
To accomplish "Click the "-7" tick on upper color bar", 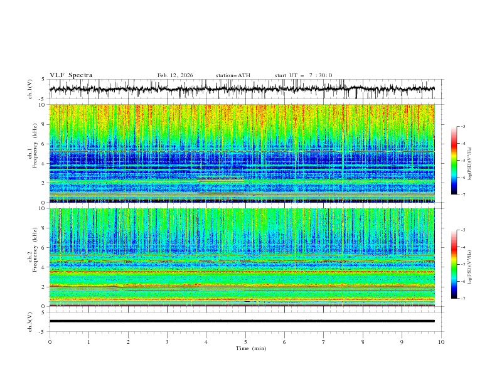I will 462,195.
